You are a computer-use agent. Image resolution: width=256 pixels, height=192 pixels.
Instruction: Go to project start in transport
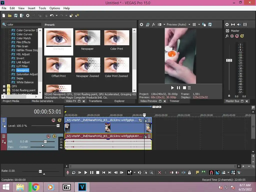pos(104,172)
